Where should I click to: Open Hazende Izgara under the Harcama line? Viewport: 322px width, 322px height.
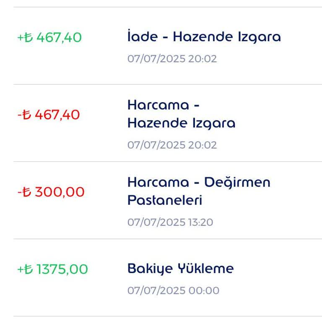[181, 123]
